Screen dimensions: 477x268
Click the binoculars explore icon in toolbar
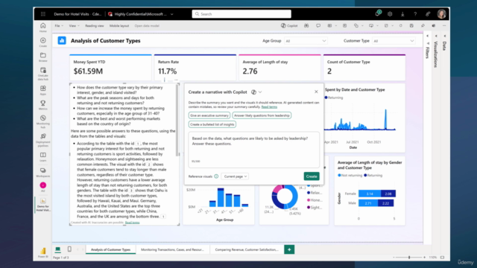pyautogui.click(x=306, y=26)
